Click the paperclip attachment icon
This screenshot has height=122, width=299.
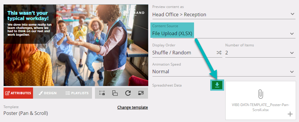point(260,94)
